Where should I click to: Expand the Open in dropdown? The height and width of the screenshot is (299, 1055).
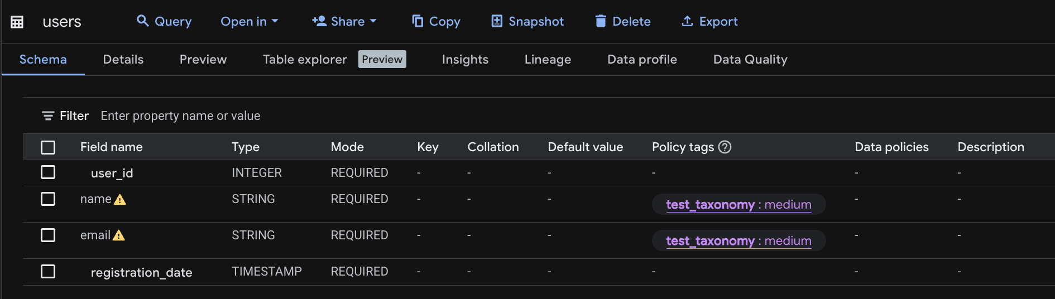pos(249,21)
